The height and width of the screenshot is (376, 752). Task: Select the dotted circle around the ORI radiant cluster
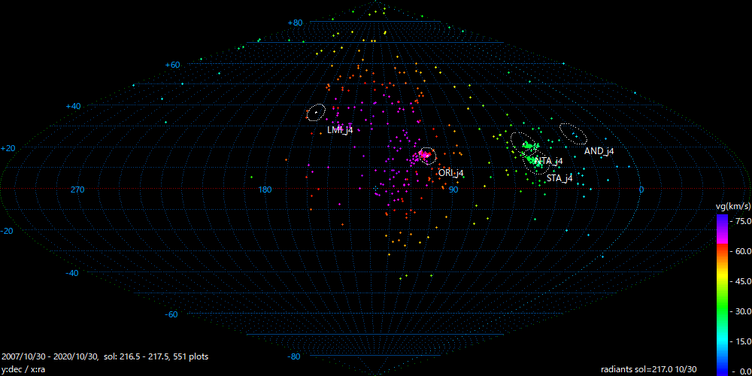click(426, 156)
